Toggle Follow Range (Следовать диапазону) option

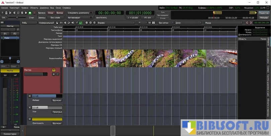click(x=78, y=13)
